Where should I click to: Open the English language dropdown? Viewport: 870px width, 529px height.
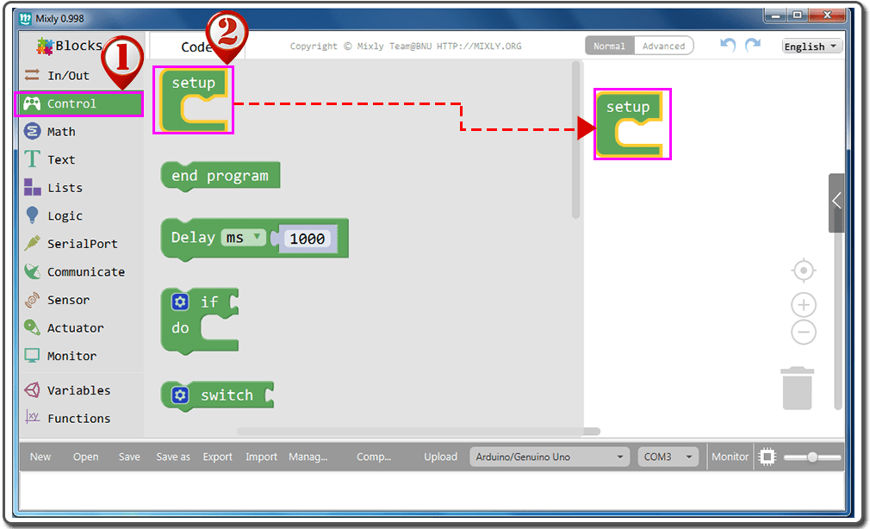(x=811, y=46)
